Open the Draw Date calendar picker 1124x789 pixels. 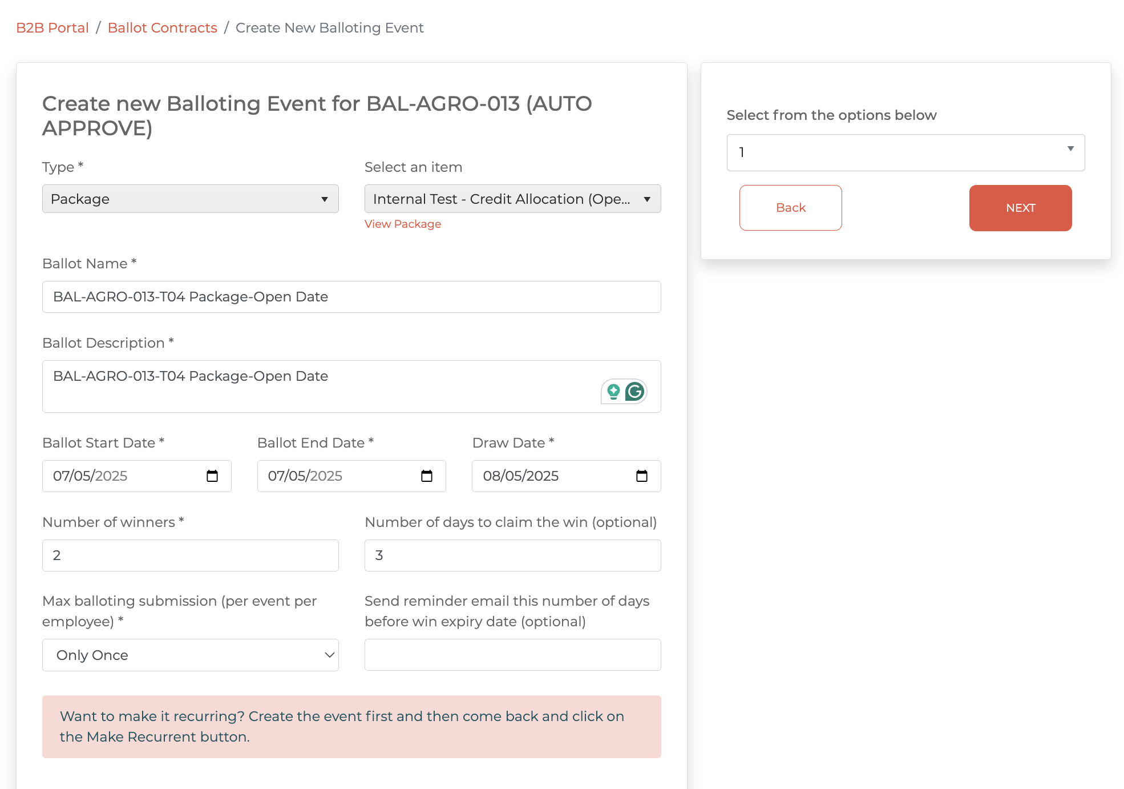(642, 476)
